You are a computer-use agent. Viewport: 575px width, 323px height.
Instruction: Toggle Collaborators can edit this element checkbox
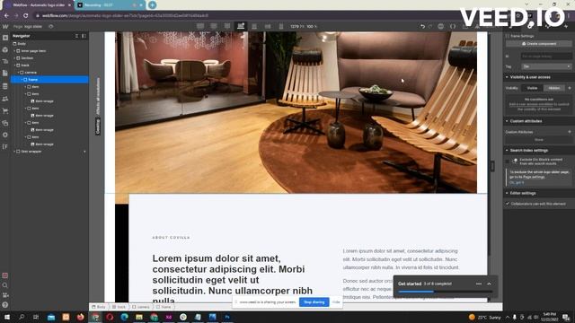pyautogui.click(x=508, y=204)
